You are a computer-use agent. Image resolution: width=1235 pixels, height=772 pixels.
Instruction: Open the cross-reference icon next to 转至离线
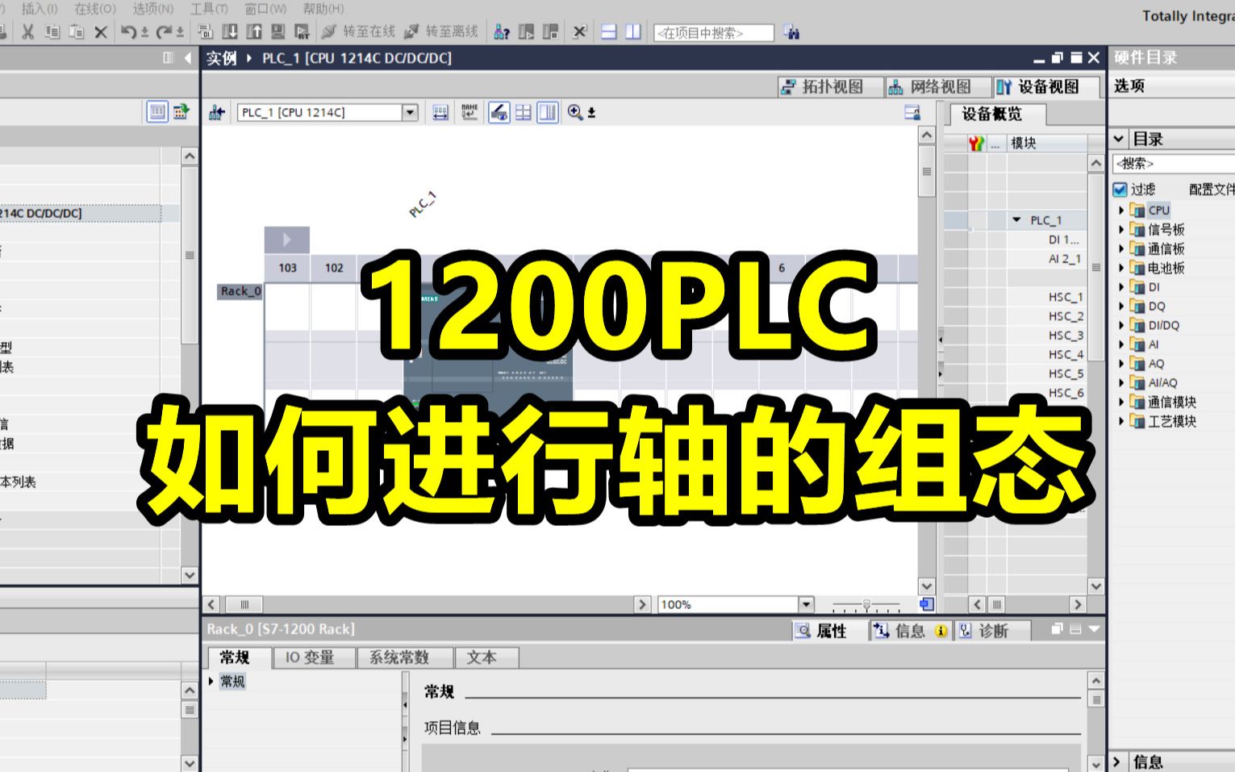pos(502,32)
